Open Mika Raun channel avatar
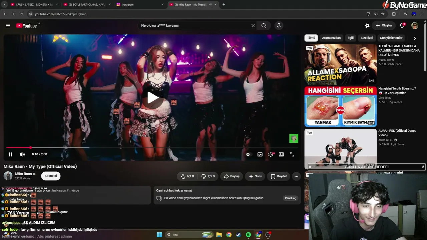 [x=8, y=176]
